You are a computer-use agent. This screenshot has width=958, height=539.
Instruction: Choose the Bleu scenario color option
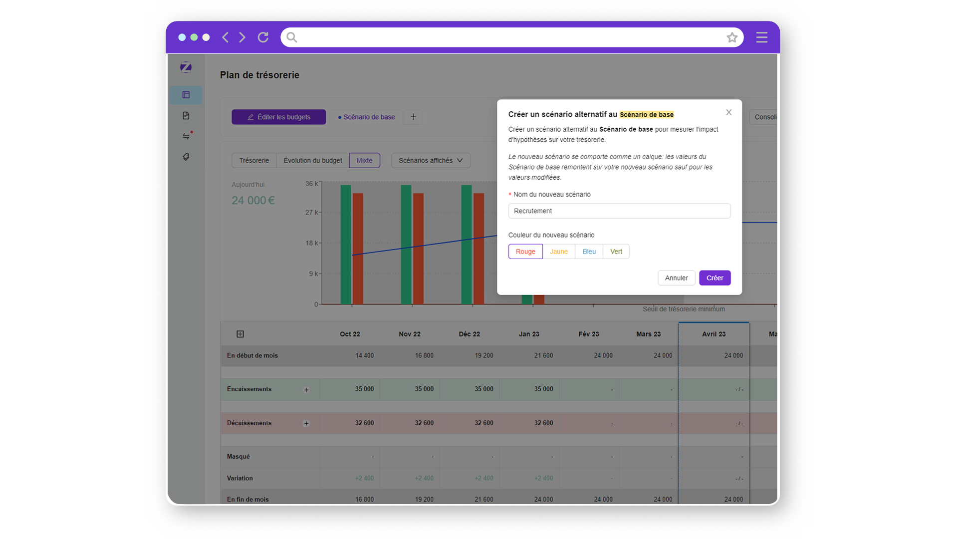pyautogui.click(x=589, y=252)
